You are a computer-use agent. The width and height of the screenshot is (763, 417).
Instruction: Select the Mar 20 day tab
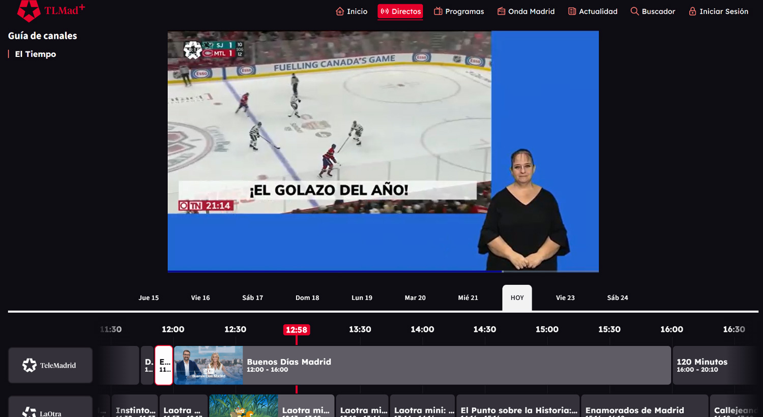pos(415,298)
